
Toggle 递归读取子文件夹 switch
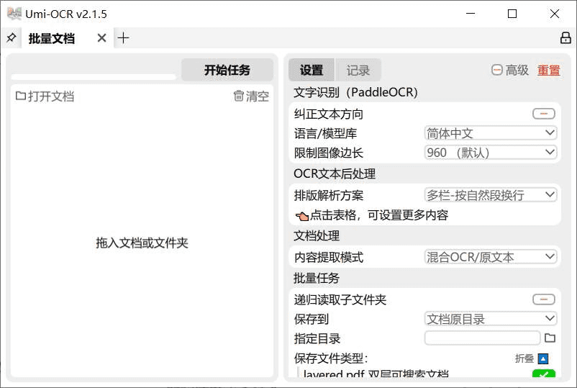coord(543,299)
